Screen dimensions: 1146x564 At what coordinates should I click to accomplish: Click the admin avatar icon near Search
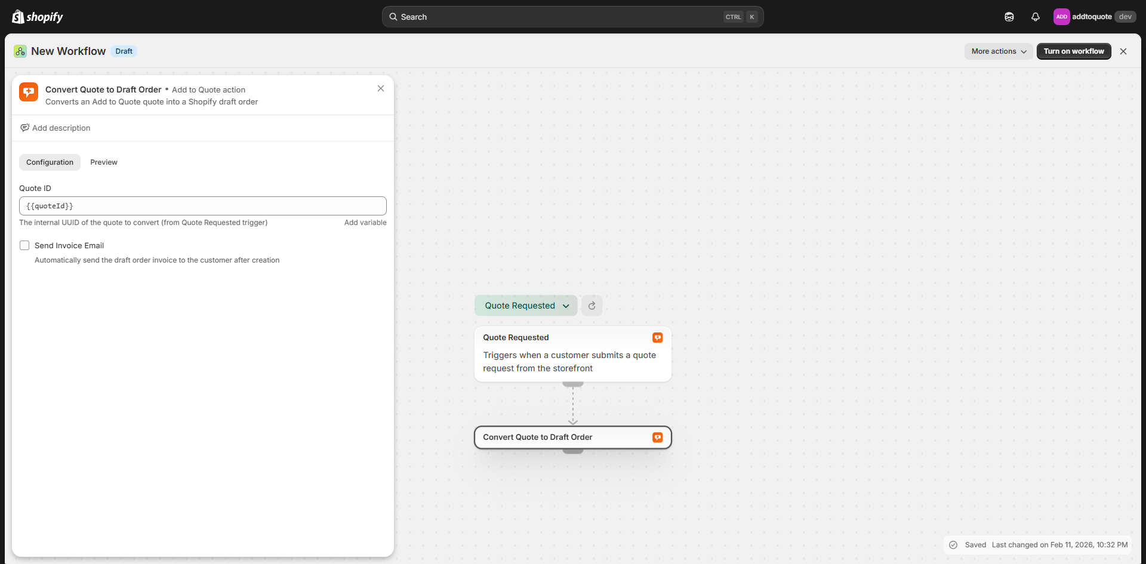tap(1009, 17)
